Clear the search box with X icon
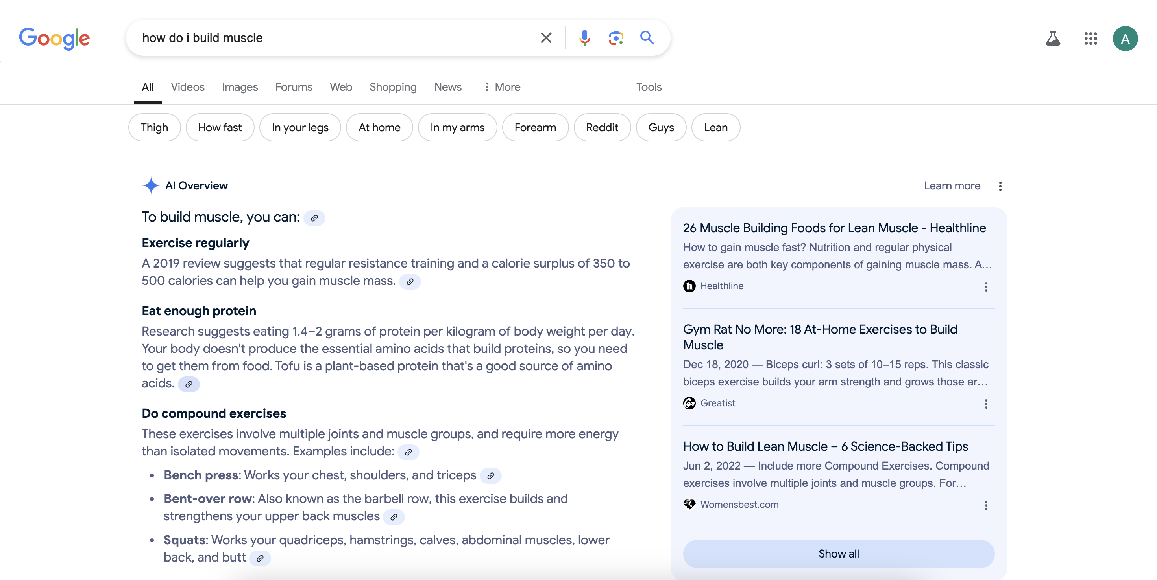 (x=546, y=38)
